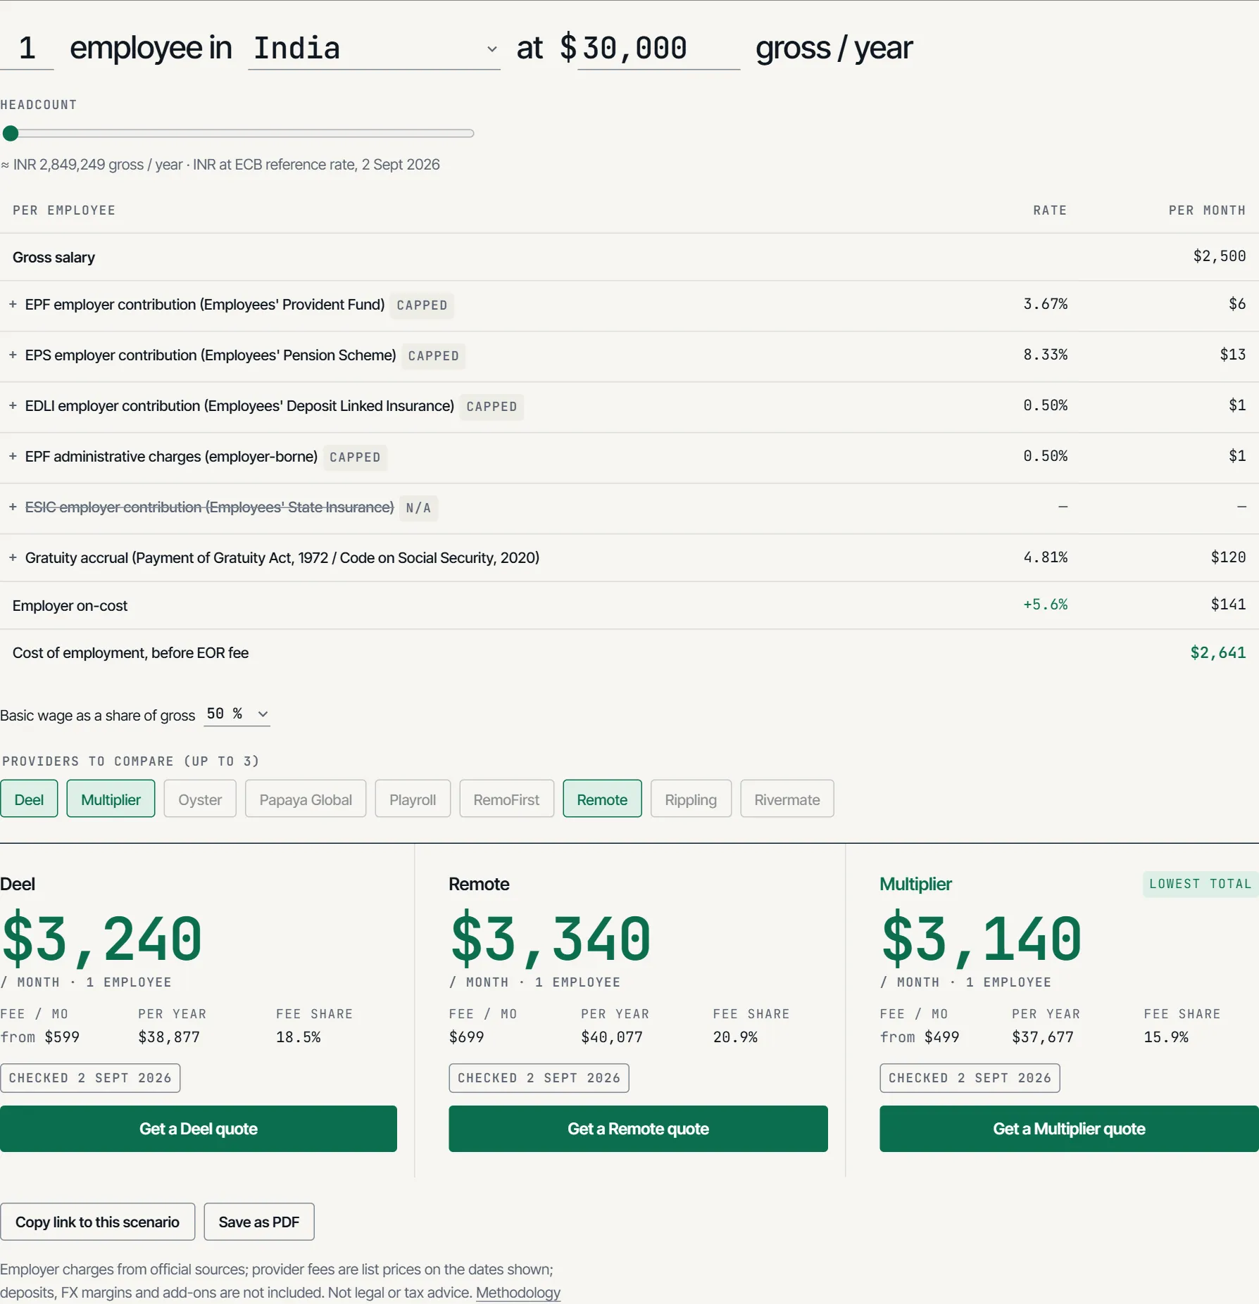The image size is (1259, 1304).
Task: Click the EPS contribution 8.33% rate
Action: (1045, 355)
